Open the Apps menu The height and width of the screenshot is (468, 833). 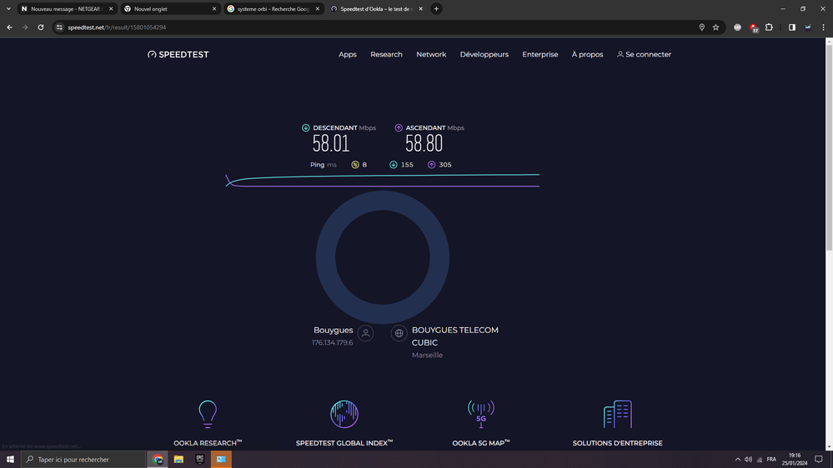point(348,54)
